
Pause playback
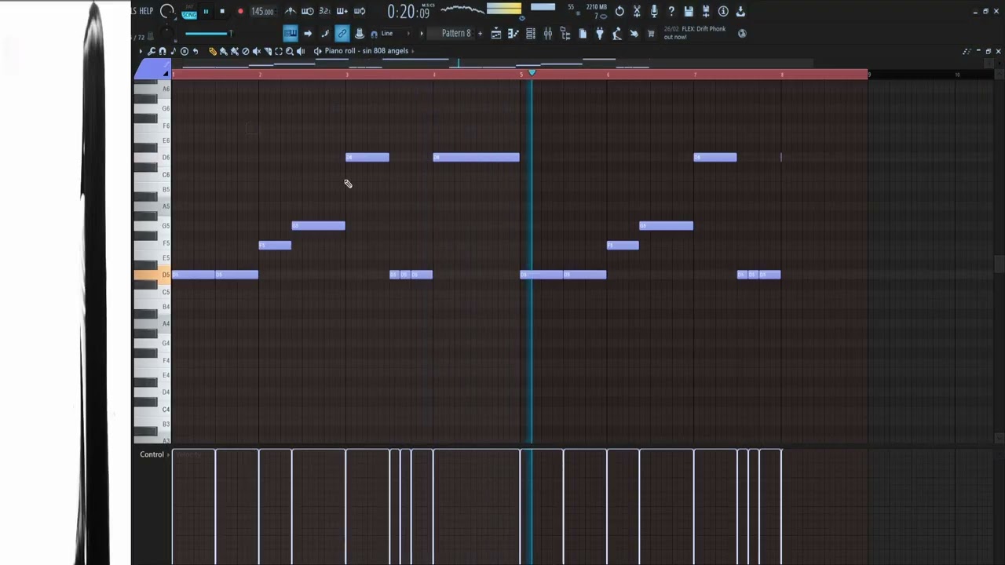point(206,11)
